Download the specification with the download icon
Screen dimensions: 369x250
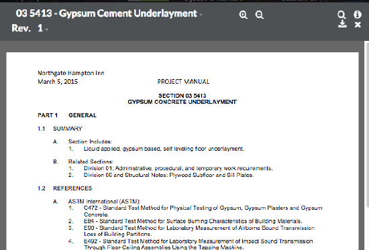(x=342, y=24)
